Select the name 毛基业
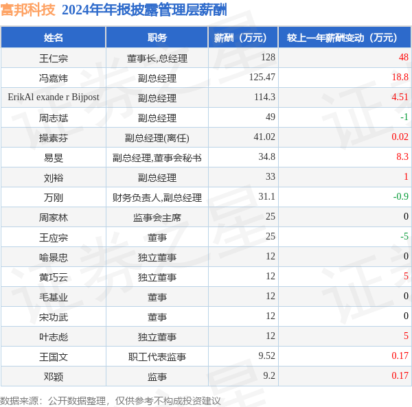The image size is (412, 407). click(x=54, y=297)
